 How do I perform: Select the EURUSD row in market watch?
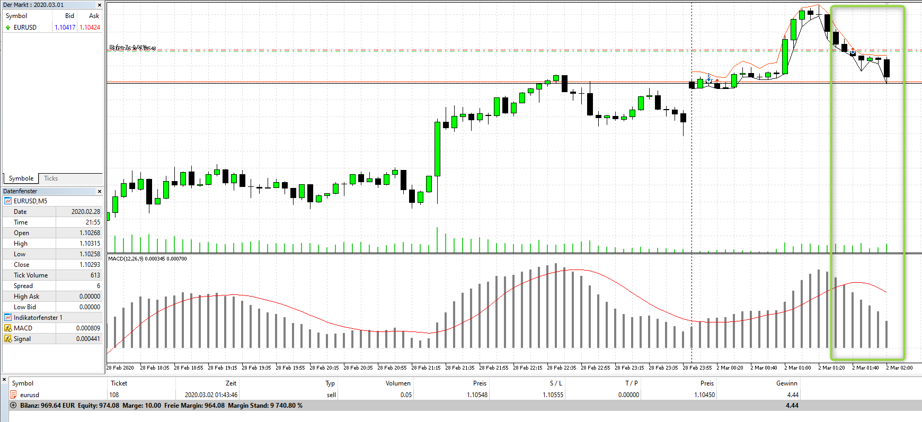(52, 28)
